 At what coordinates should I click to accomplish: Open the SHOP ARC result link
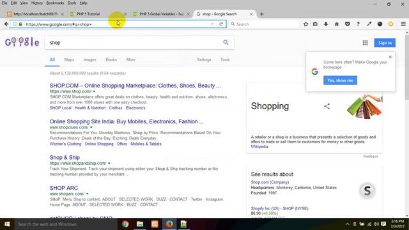[64, 188]
